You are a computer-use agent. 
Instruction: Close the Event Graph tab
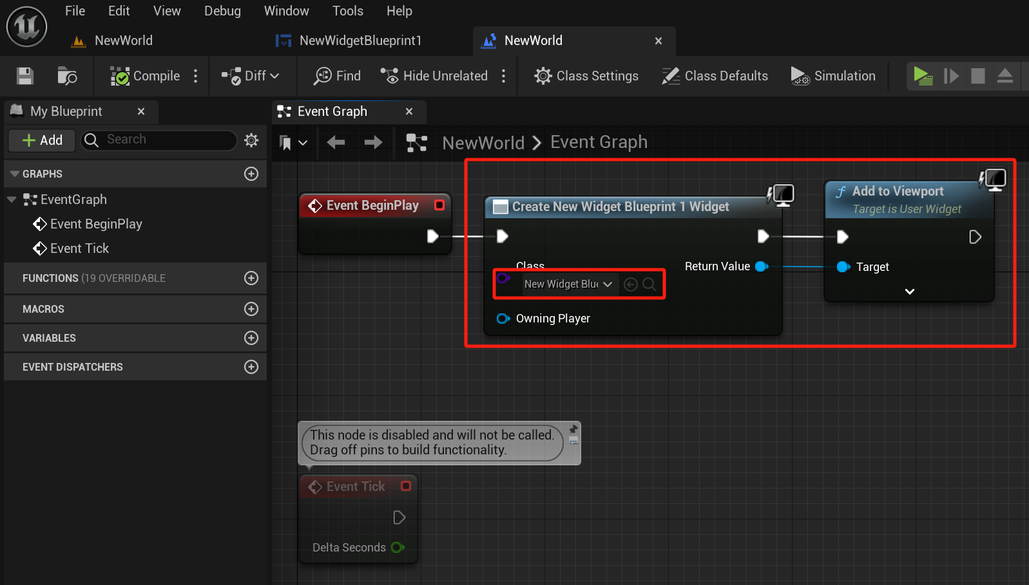(409, 111)
